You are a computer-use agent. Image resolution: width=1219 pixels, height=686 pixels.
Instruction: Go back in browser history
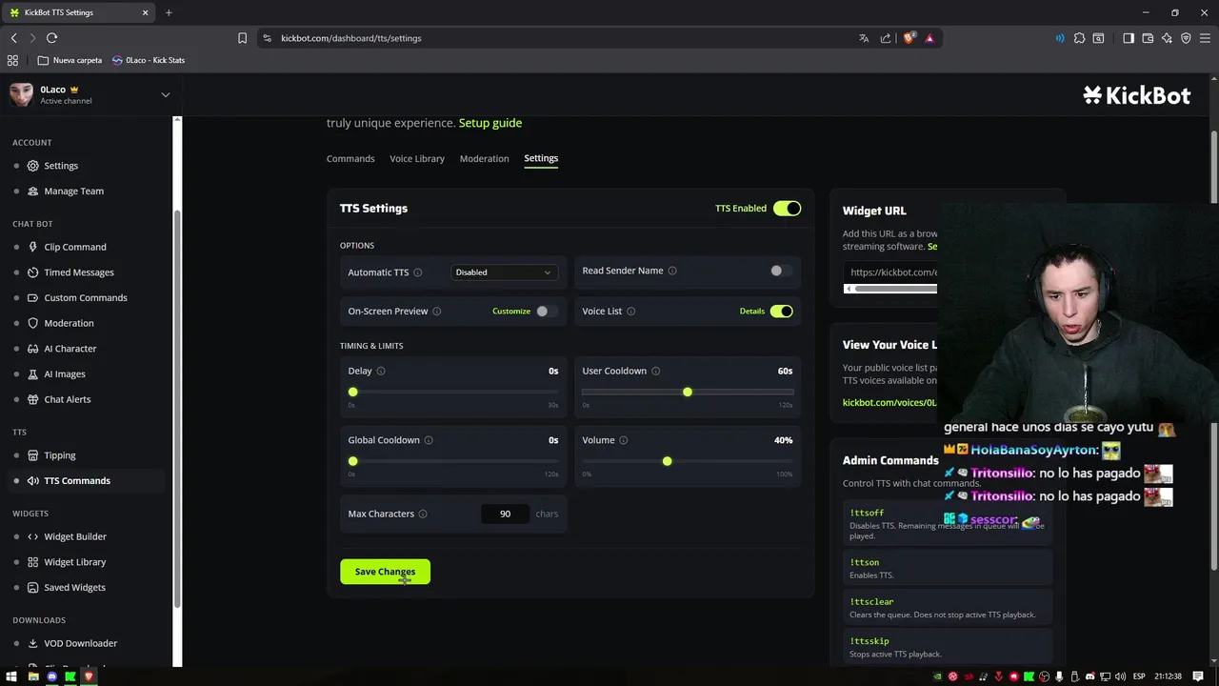pyautogui.click(x=13, y=38)
